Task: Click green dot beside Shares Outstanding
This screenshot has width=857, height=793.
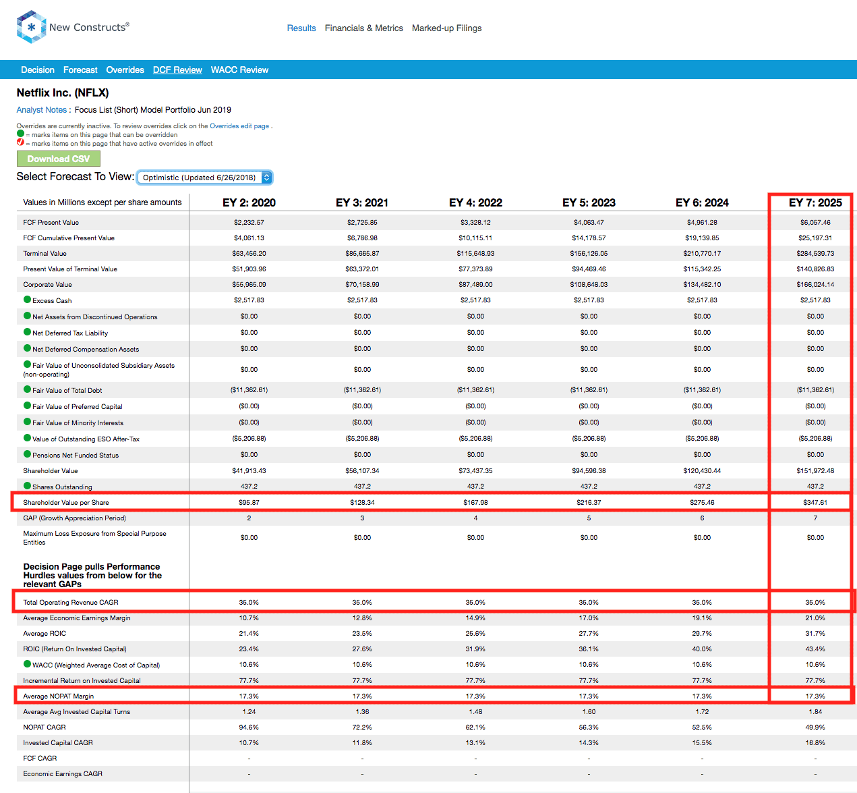Action: [28, 486]
